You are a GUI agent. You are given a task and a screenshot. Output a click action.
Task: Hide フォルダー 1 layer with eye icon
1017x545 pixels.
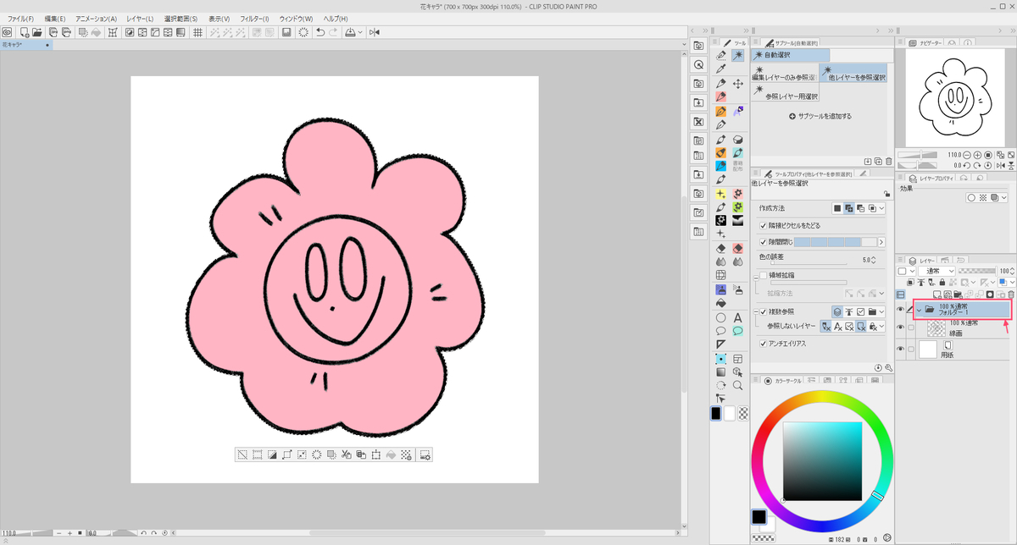pyautogui.click(x=900, y=309)
